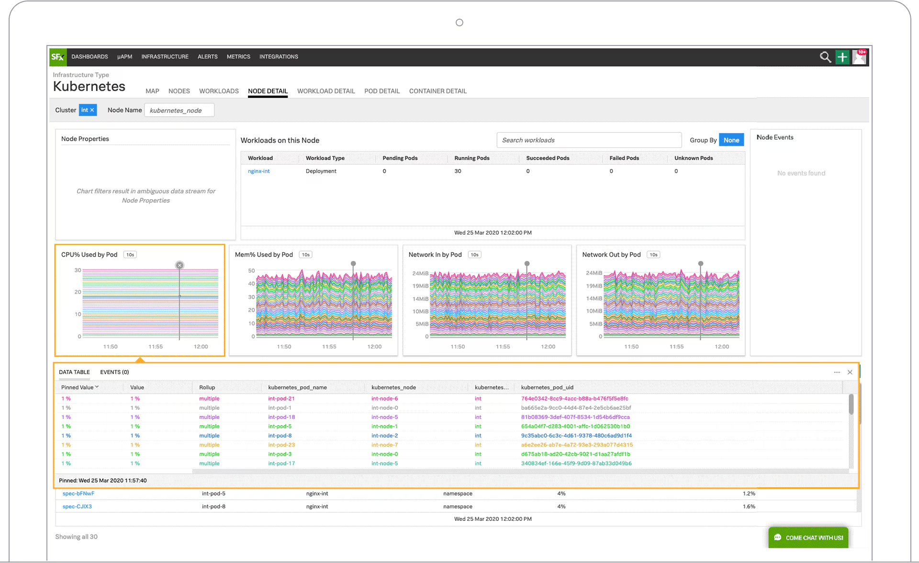
Task: Open the user avatar with notification badge
Action: [859, 57]
